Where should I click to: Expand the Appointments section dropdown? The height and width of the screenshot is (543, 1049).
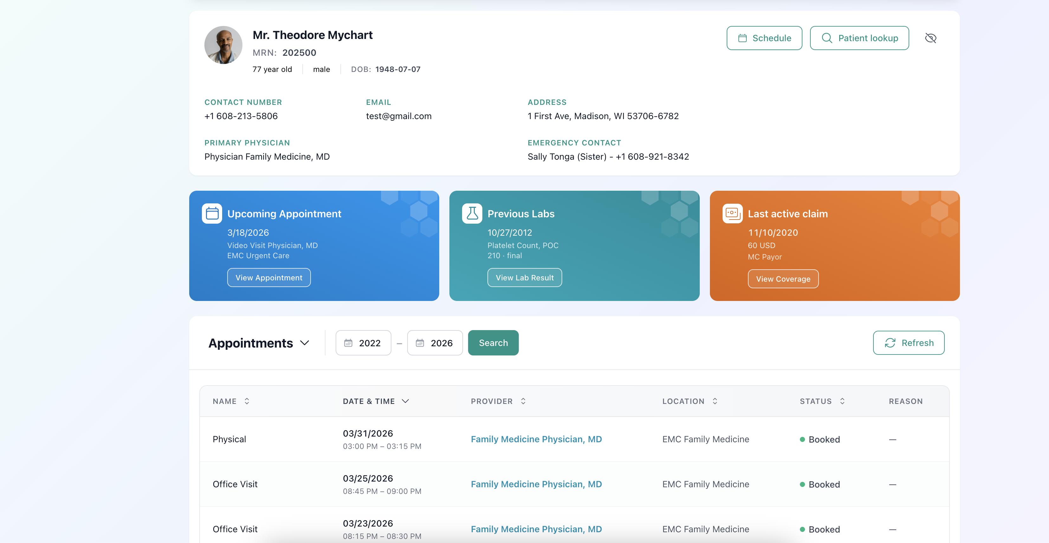click(x=305, y=343)
